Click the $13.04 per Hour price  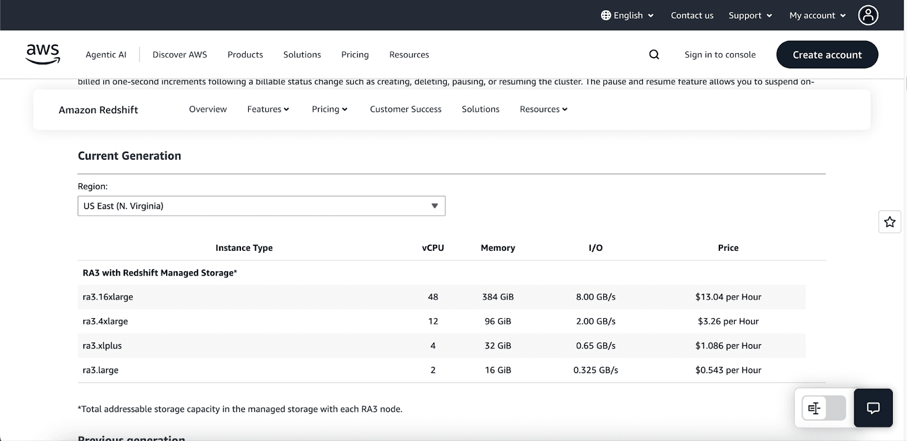coord(728,297)
